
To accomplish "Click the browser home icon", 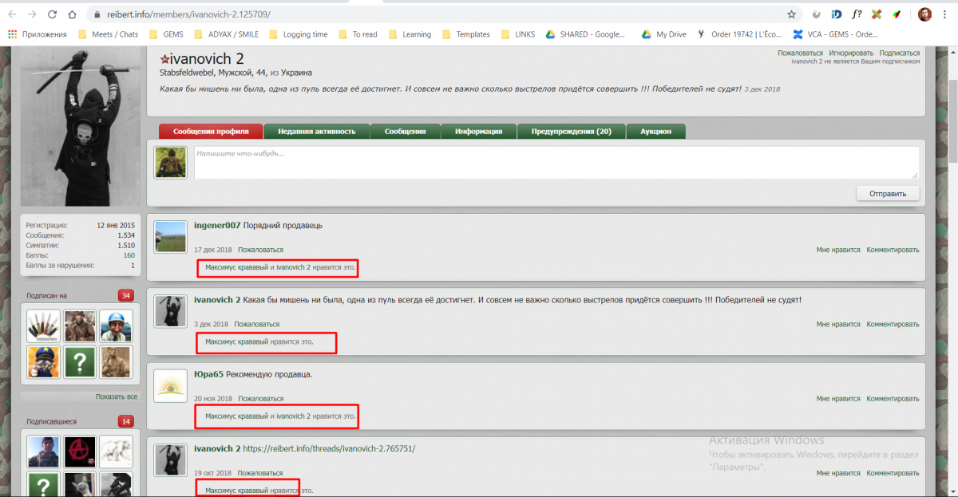I will 72,14.
